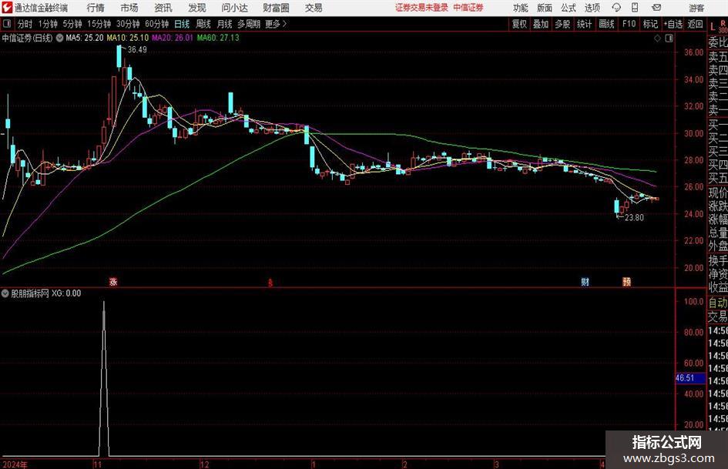Click the red L icon in side panel
Image resolution: width=728 pixels, height=469 pixels.
tap(713, 26)
